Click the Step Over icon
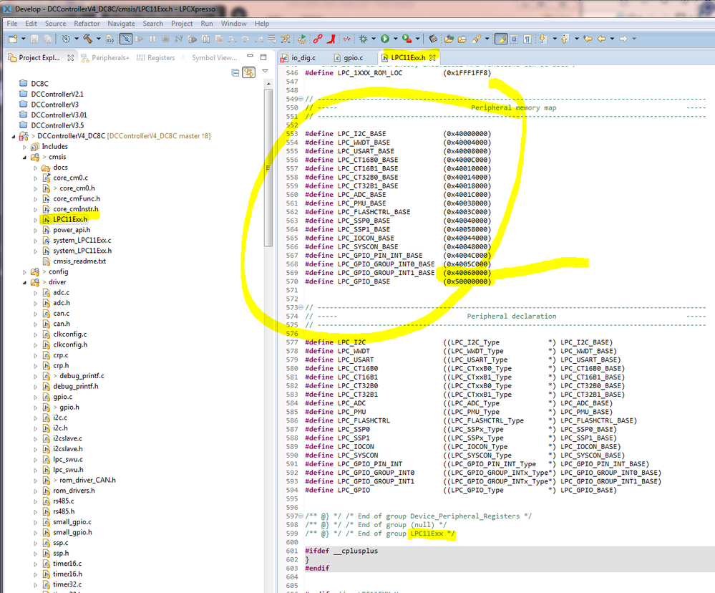715x593 pixels. [245, 39]
